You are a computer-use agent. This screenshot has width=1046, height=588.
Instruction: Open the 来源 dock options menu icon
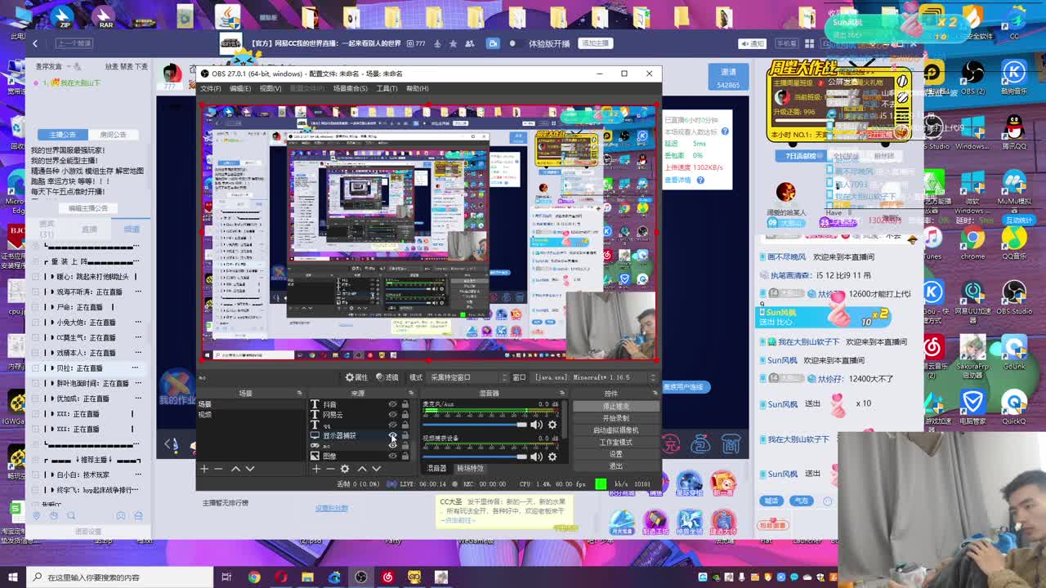(x=412, y=394)
